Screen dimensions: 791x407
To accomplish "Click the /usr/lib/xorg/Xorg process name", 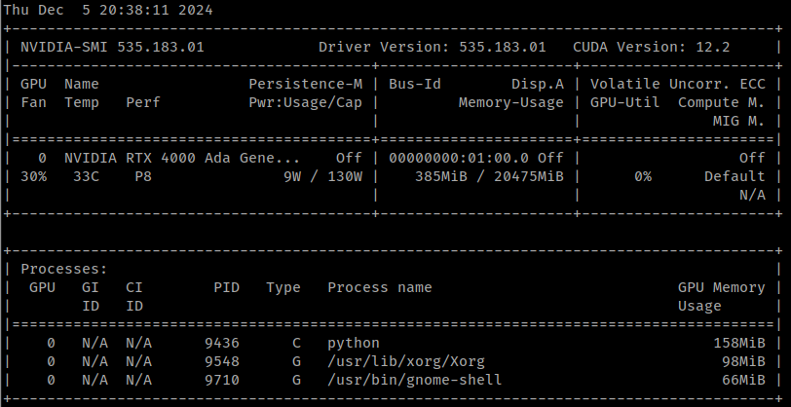I will click(x=406, y=361).
